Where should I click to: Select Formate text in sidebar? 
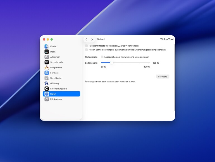click(54, 73)
